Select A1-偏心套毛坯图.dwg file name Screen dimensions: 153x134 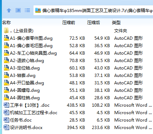click(31, 46)
